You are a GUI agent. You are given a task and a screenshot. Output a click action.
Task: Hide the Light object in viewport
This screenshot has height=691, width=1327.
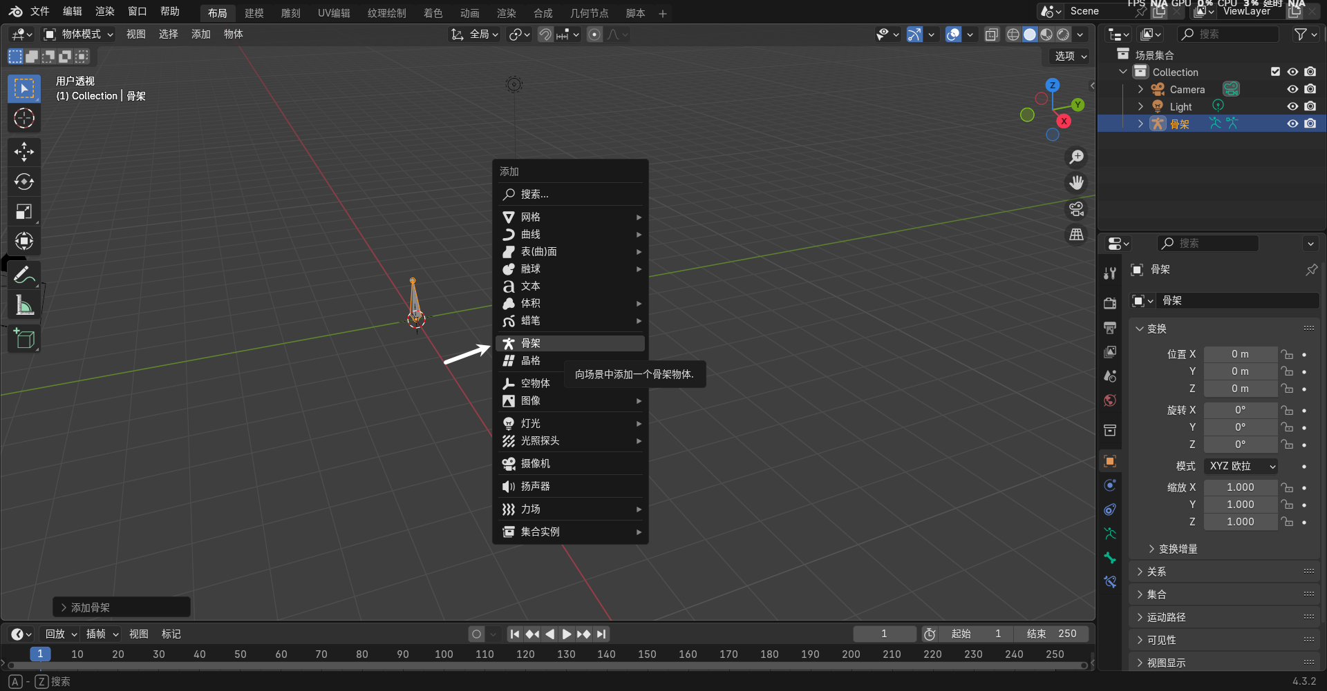point(1292,106)
